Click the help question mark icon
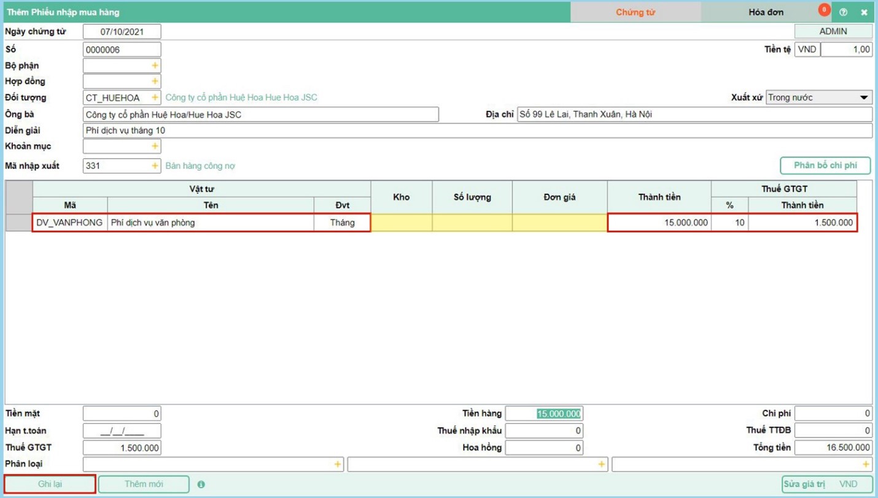This screenshot has height=498, width=878. click(843, 12)
